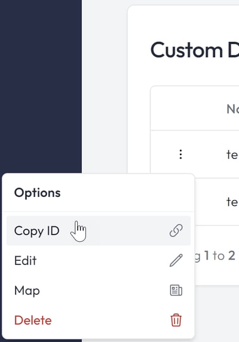The width and height of the screenshot is (239, 342).
Task: Select the first table row's te text
Action: tap(232, 155)
